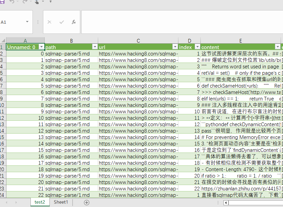Screen dimensions: 283x207
Task: Click the Redo arrow icon
Action: (x=25, y=1)
